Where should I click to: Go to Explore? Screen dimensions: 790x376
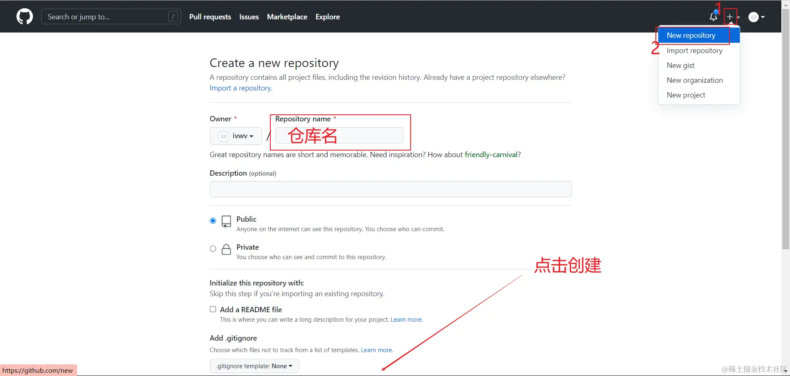(328, 17)
